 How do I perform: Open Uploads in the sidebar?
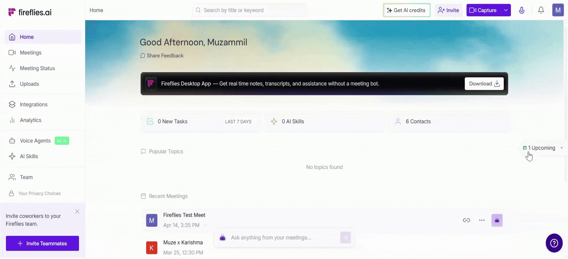pyautogui.click(x=43, y=84)
